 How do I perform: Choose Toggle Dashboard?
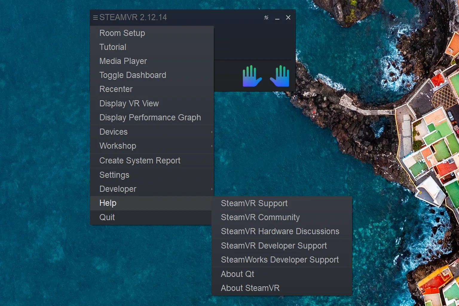(152, 75)
